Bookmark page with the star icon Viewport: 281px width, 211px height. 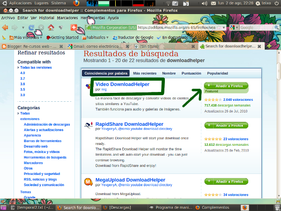pos(219,28)
